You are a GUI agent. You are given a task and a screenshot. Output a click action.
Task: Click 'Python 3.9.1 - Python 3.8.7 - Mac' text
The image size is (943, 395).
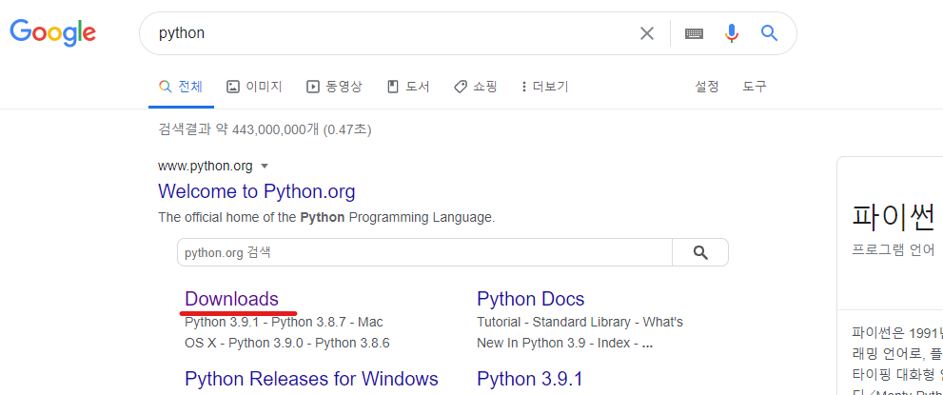click(284, 323)
